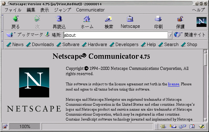The width and height of the screenshot is (209, 132).
Task: Click the 100% progress indicator
Action: point(25,126)
